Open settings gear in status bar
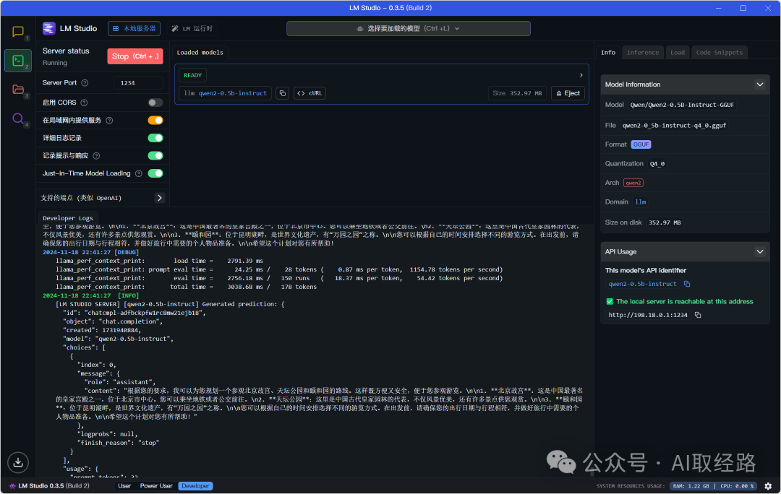 [768, 486]
